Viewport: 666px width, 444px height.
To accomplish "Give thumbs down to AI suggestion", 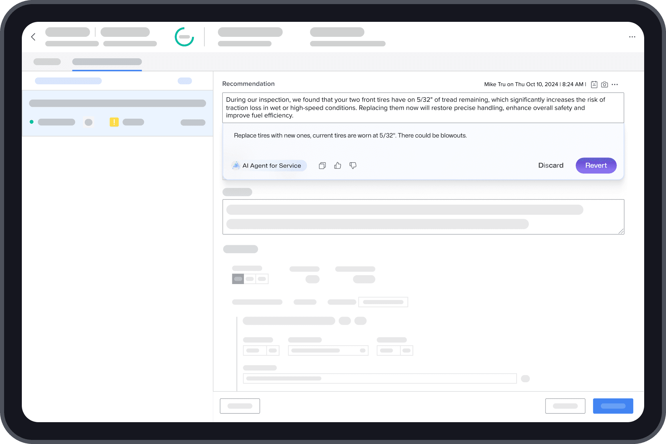I will pyautogui.click(x=353, y=166).
